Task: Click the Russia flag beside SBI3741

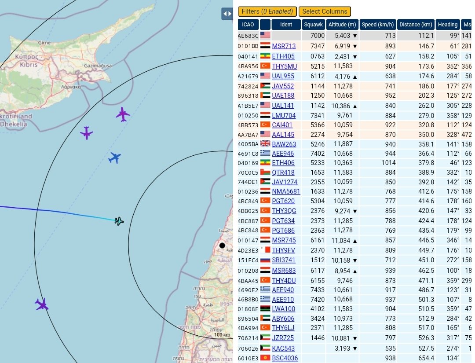Action: pyautogui.click(x=265, y=260)
